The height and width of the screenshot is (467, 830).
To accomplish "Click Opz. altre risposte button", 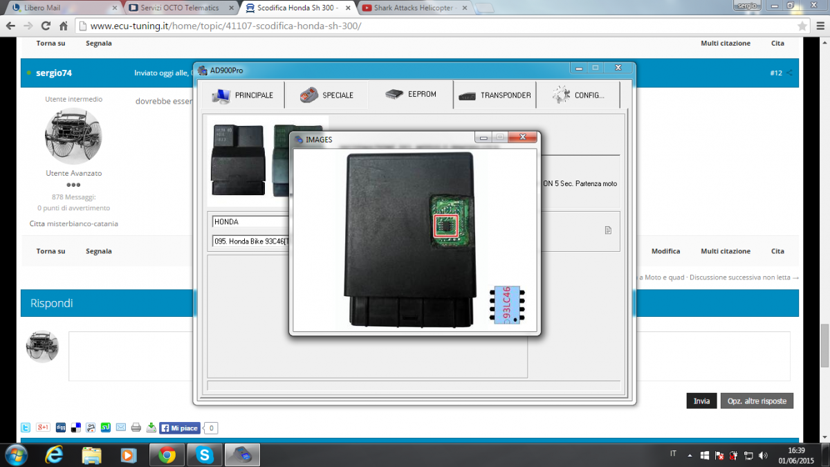I will [x=757, y=401].
